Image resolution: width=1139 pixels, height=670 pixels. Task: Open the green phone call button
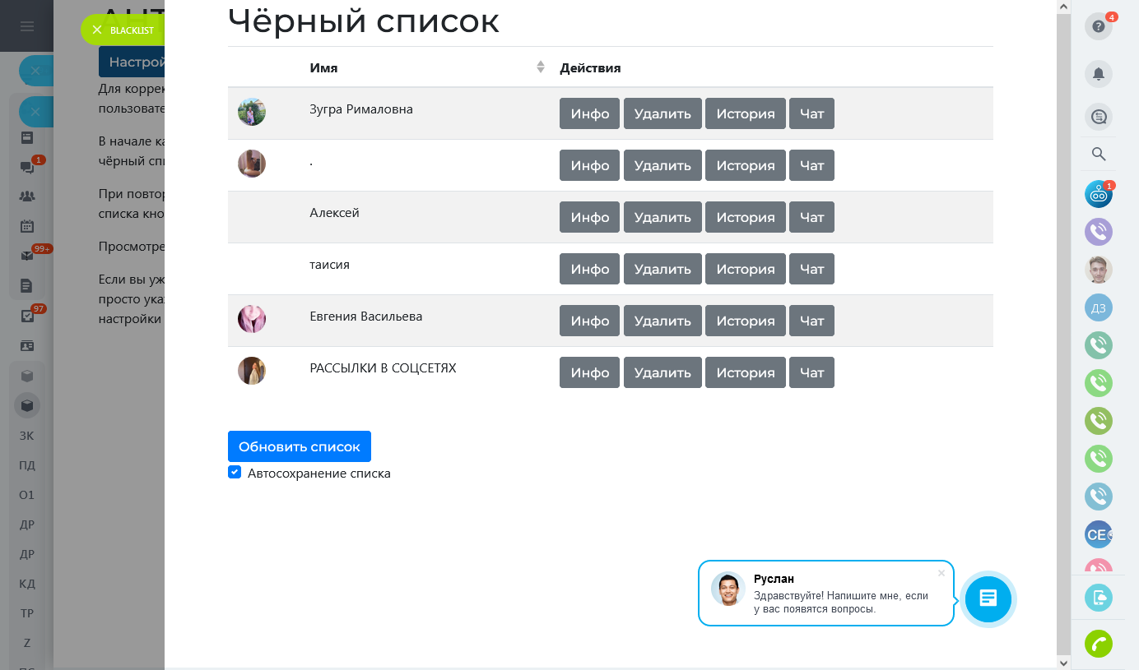(x=1098, y=644)
